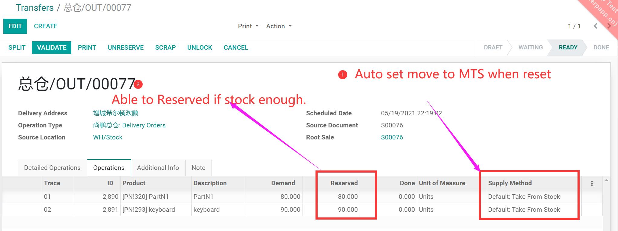Click SPLIT in the status bar
The height and width of the screenshot is (231, 618).
coord(17,48)
